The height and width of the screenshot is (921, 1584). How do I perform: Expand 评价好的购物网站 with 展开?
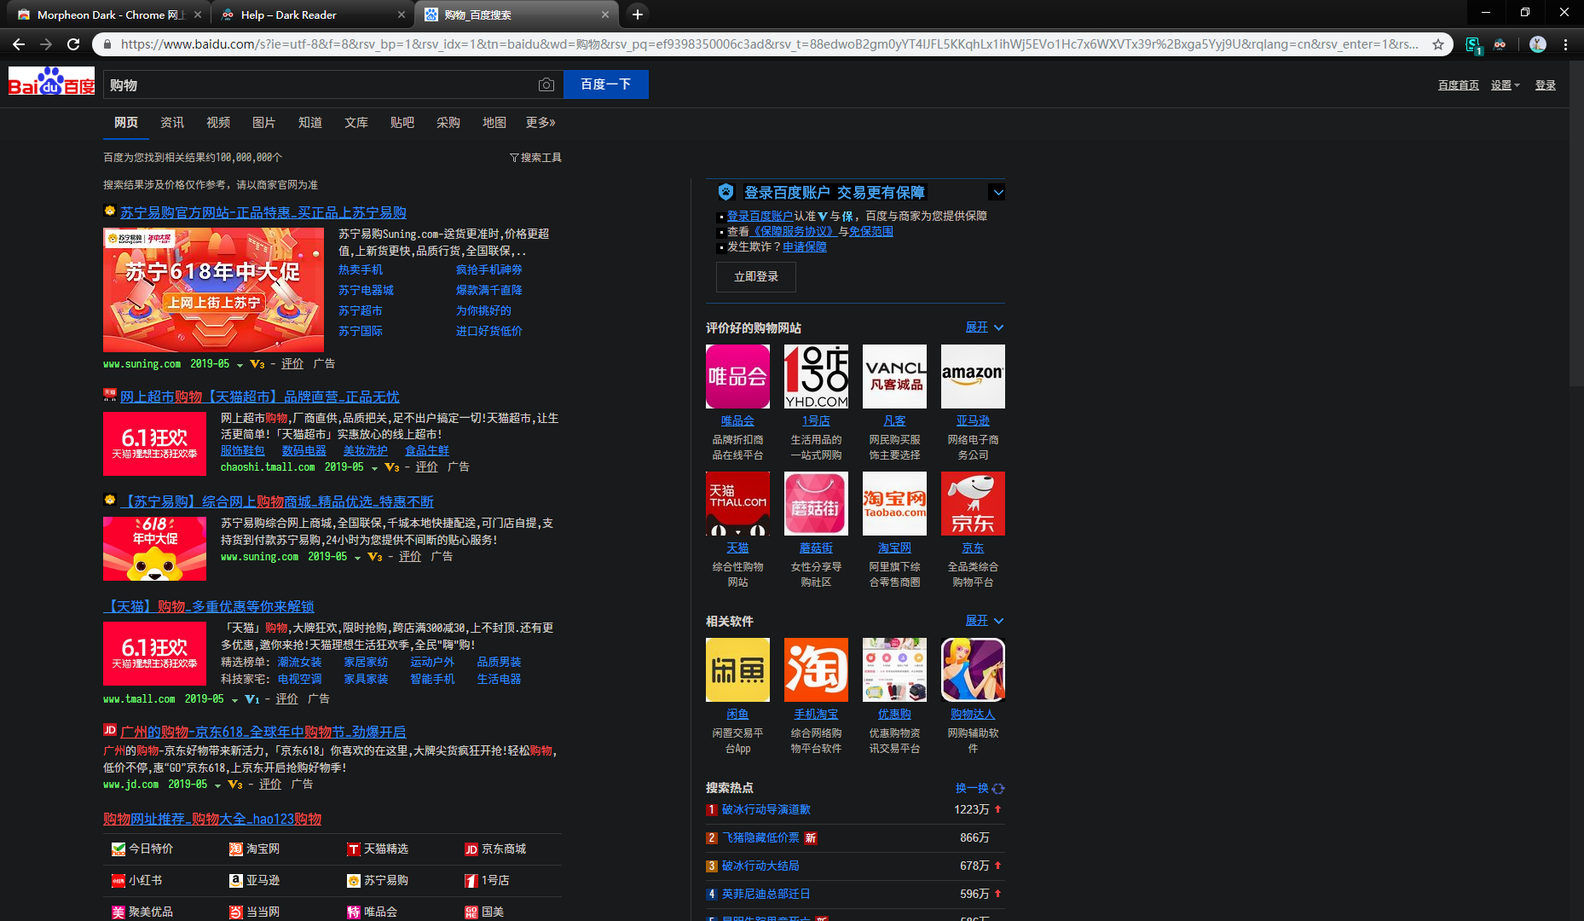point(985,327)
